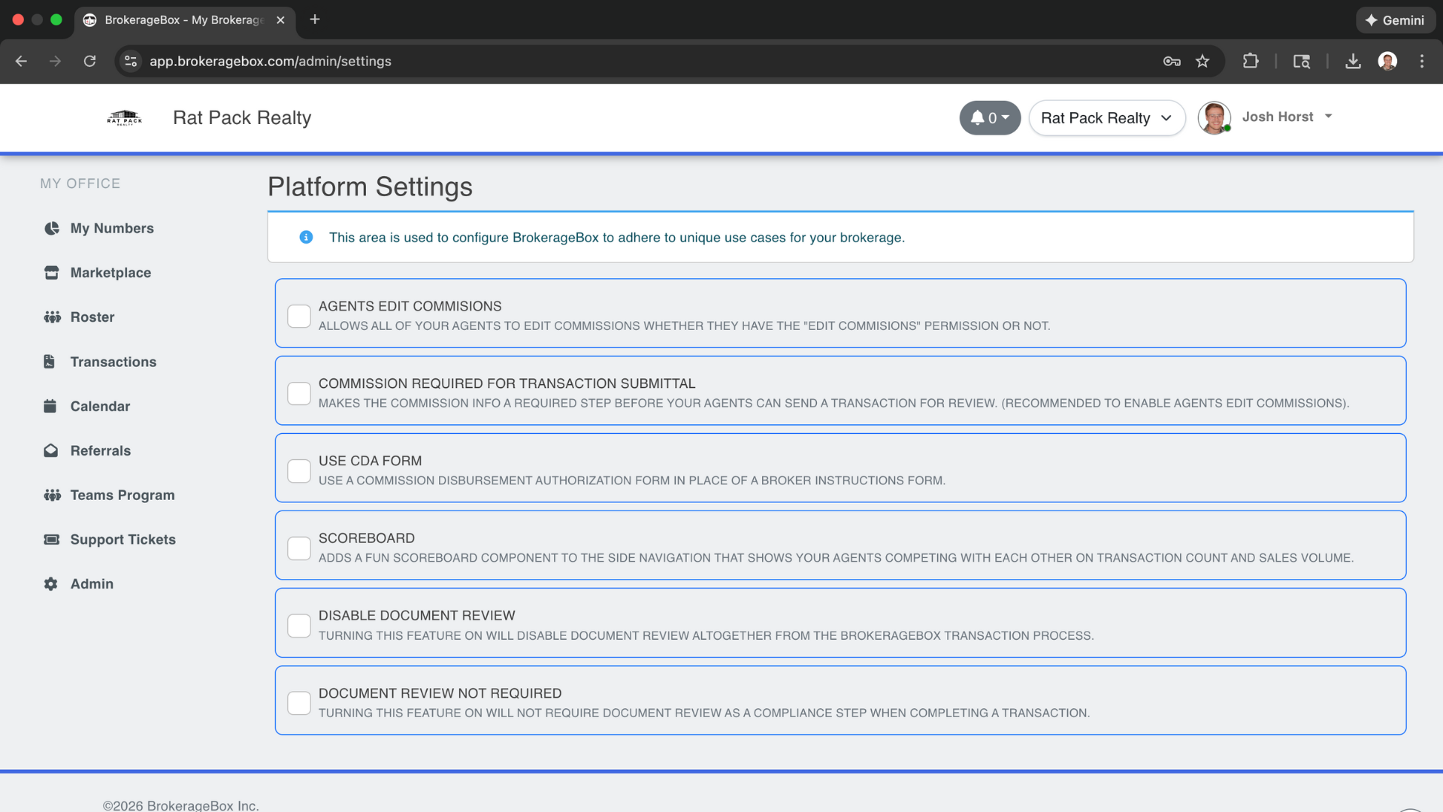Open a new browser tab with plus
The height and width of the screenshot is (812, 1443).
[x=315, y=20]
